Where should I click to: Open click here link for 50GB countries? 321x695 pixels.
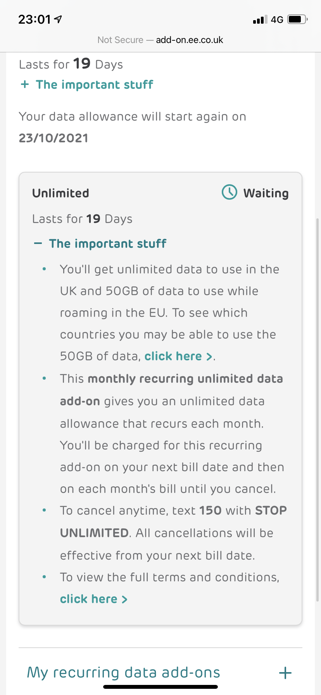pos(178,356)
